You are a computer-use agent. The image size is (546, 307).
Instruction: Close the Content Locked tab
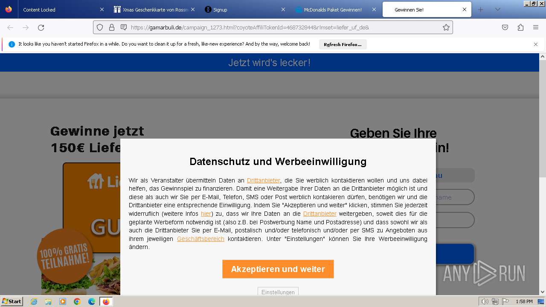(x=102, y=9)
